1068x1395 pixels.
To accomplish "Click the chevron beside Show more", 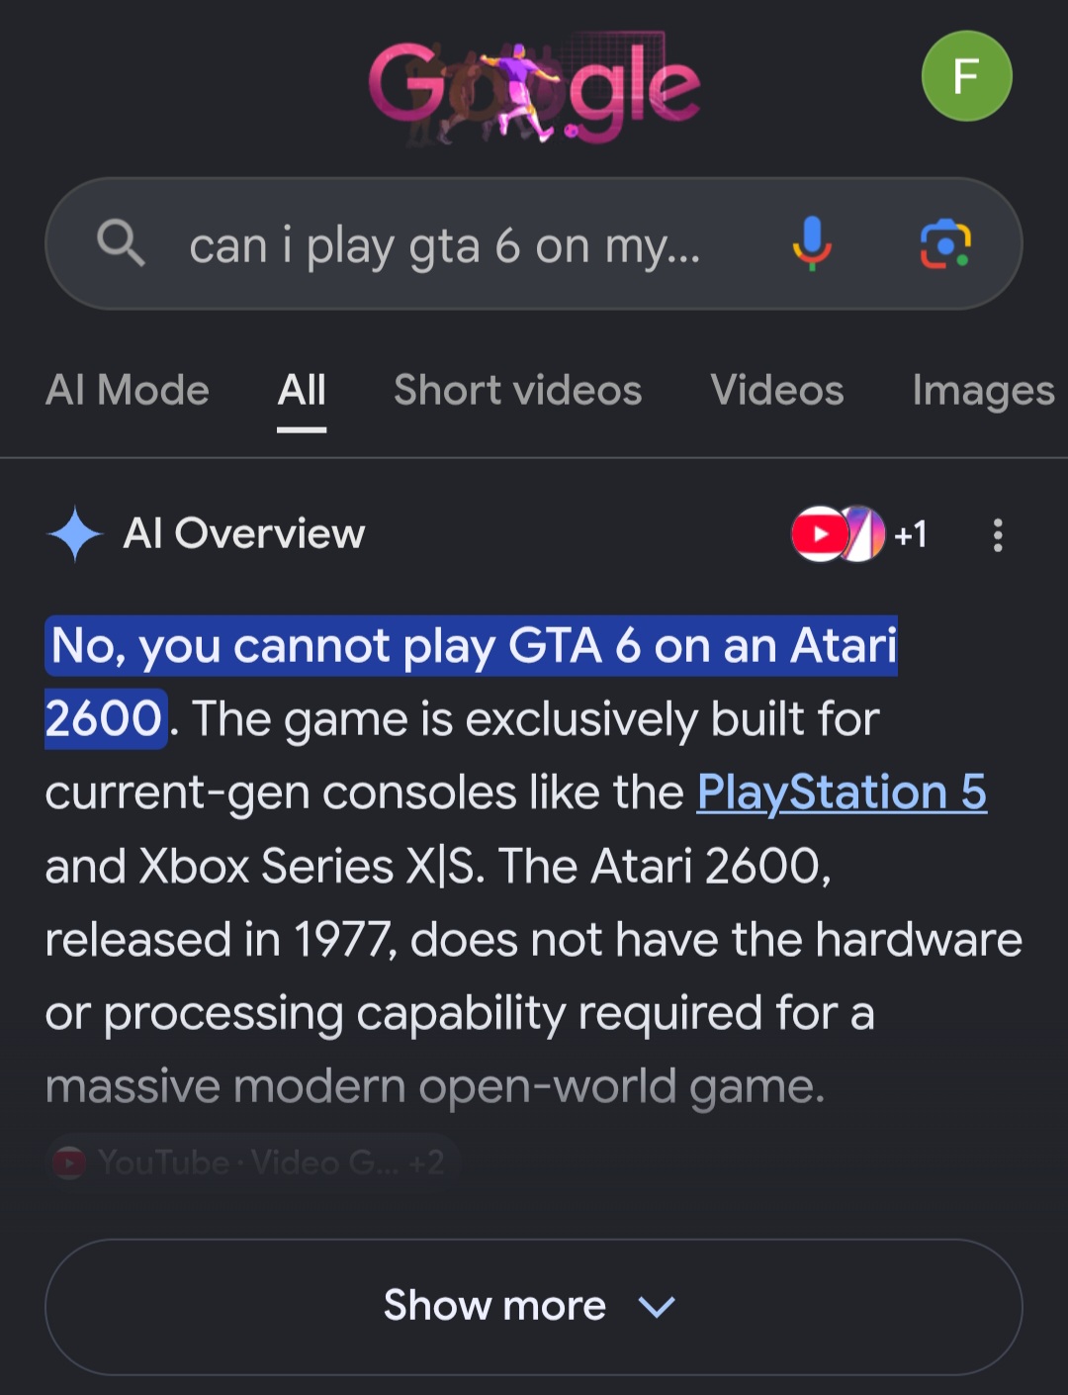I will pyautogui.click(x=657, y=1308).
